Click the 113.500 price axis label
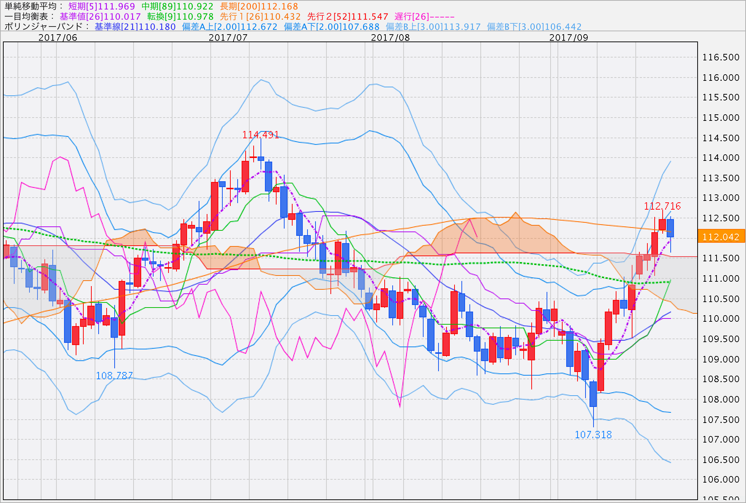This screenshot has height=503, width=746. [x=721, y=178]
